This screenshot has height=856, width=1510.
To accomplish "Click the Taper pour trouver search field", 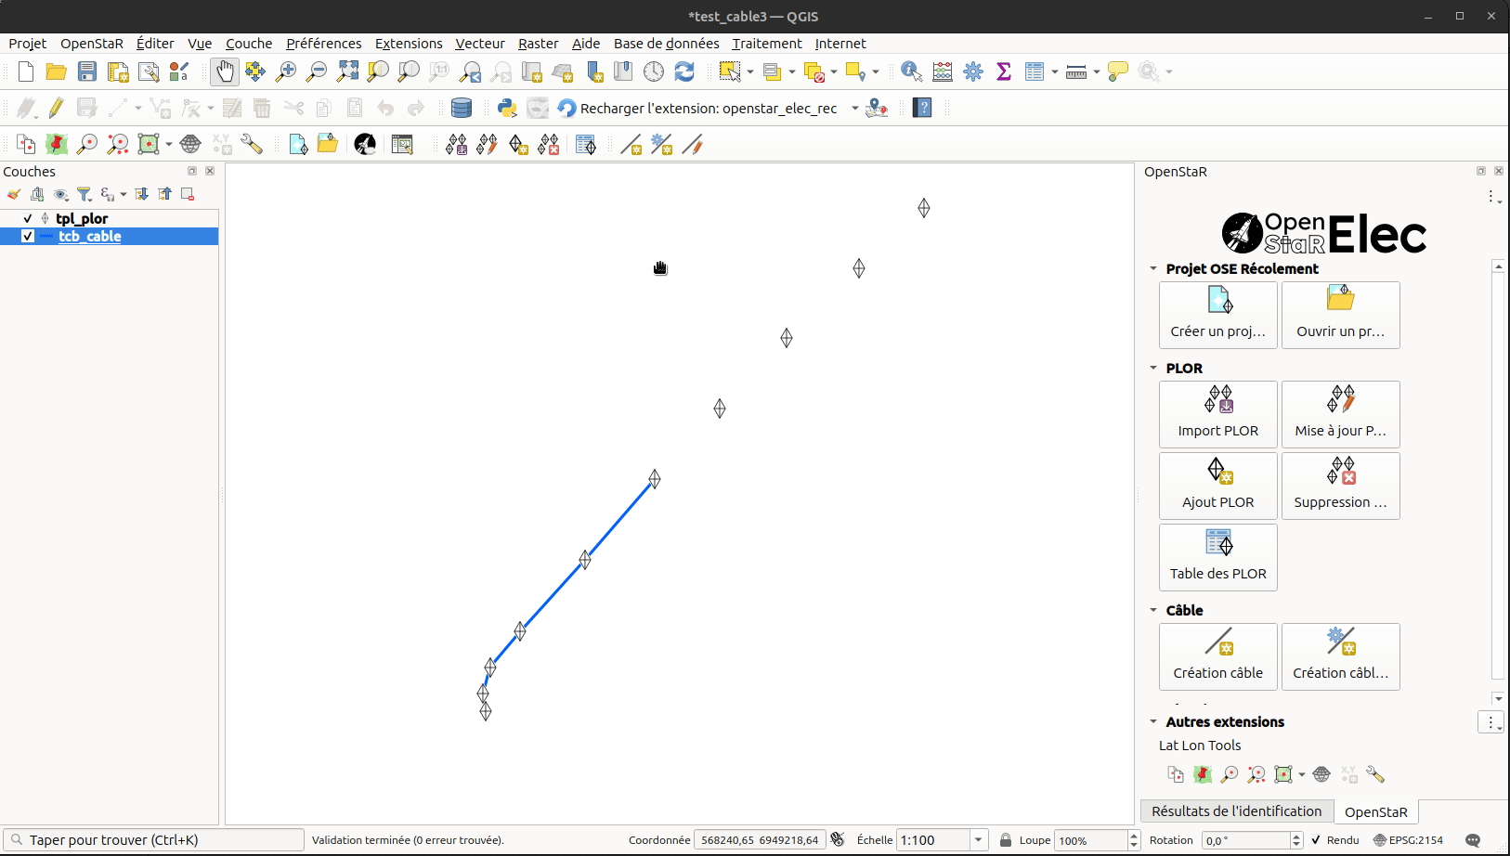I will pyautogui.click(x=153, y=840).
